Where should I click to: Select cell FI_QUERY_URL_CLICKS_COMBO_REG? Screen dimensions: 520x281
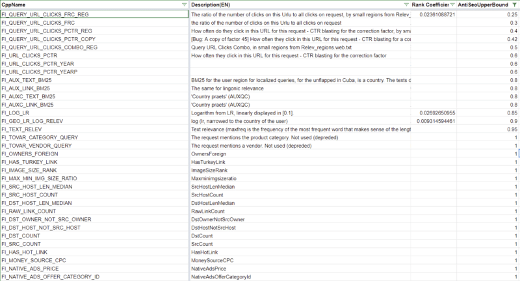point(94,47)
